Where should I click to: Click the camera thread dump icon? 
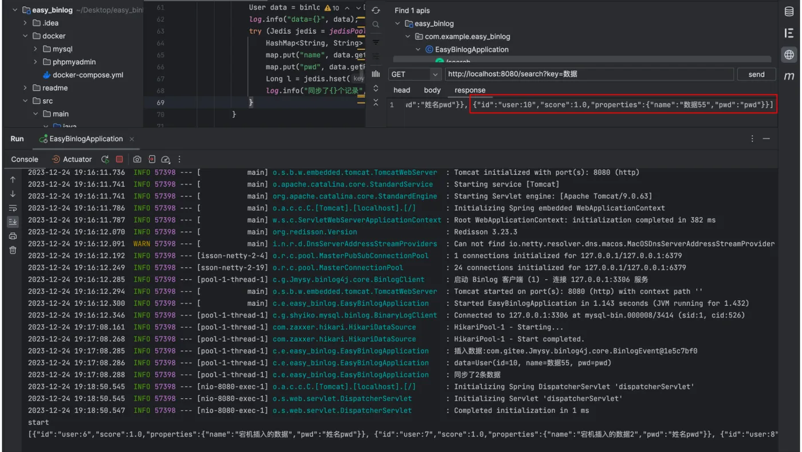point(137,159)
